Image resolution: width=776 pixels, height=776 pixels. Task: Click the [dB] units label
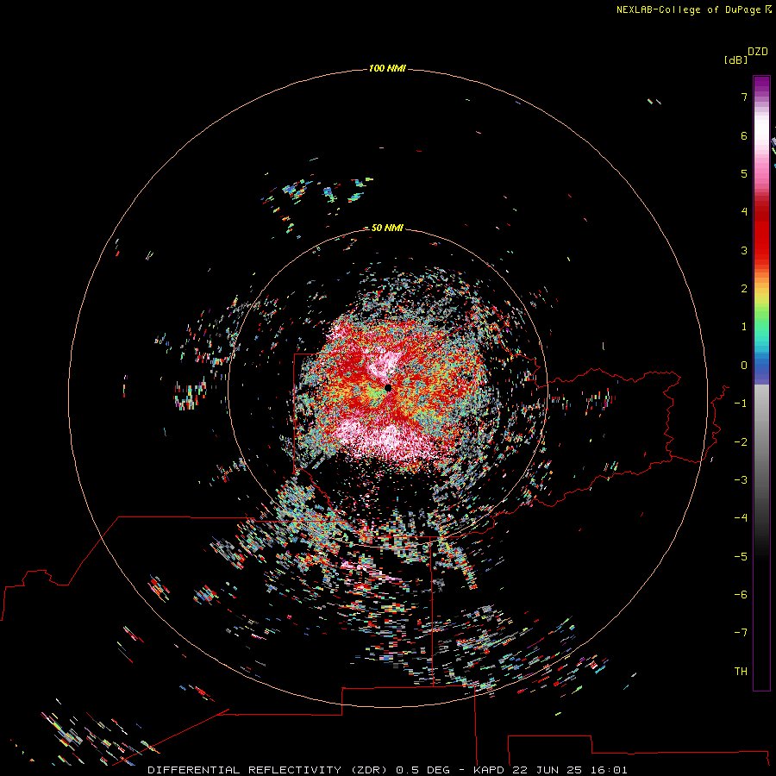pyautogui.click(x=735, y=60)
